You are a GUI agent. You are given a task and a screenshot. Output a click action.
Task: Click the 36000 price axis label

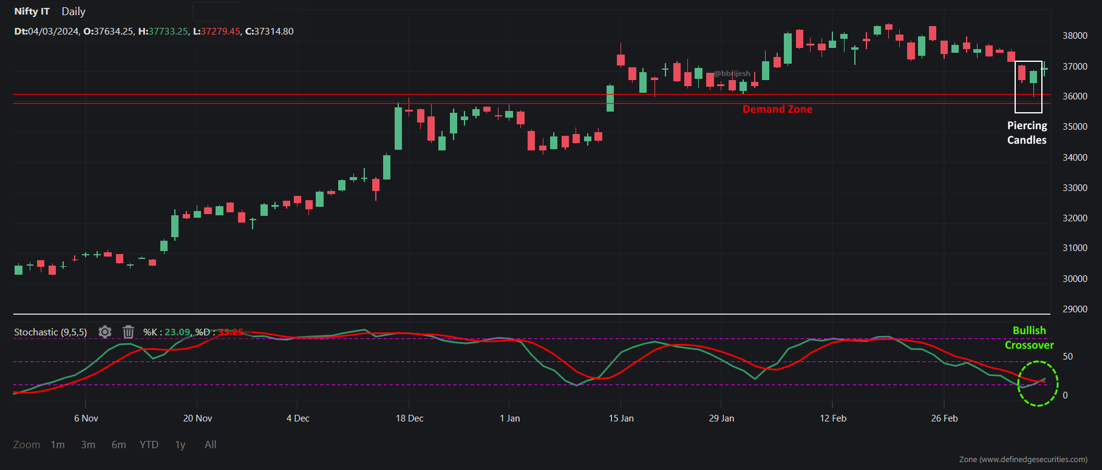[x=1075, y=96]
